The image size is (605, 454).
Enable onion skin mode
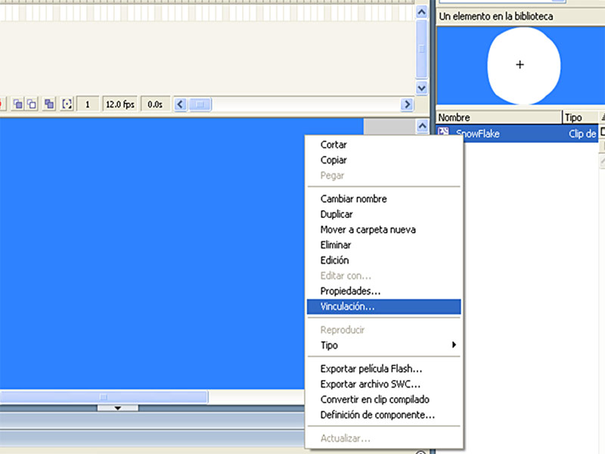pos(15,104)
